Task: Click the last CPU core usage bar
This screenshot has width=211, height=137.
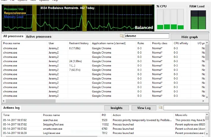Action: click(x=180, y=19)
